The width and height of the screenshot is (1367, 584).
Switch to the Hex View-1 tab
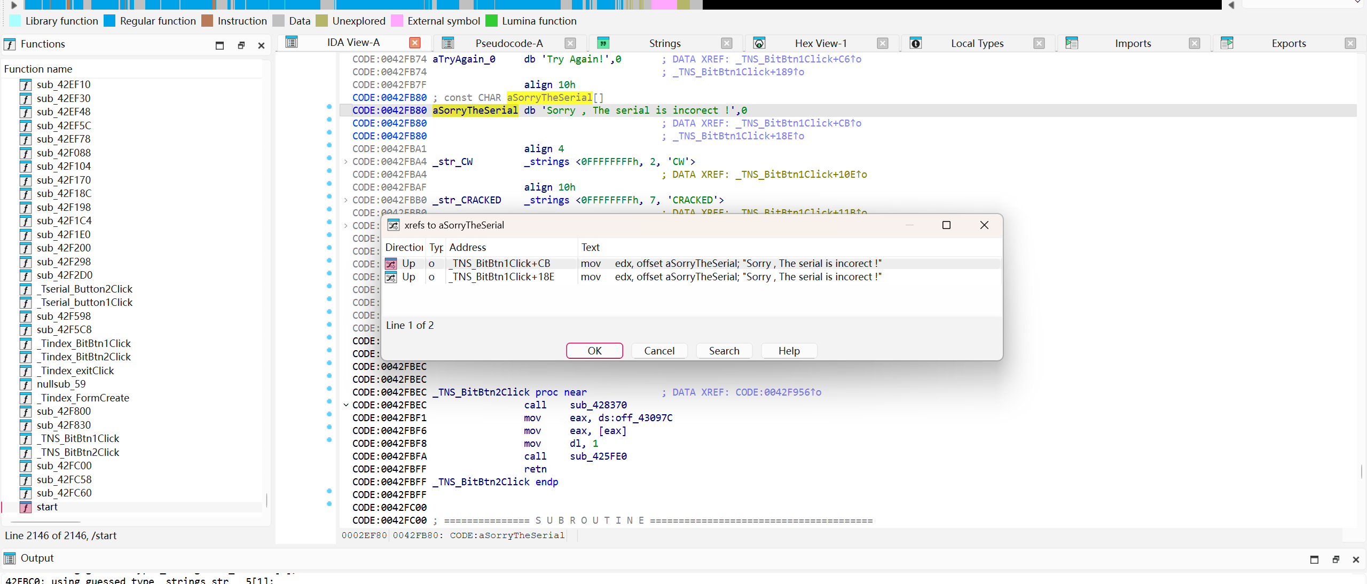pos(821,43)
